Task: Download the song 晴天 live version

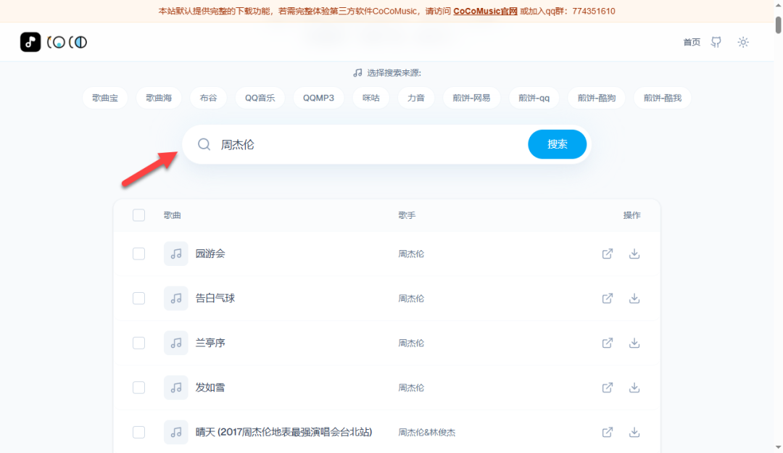Action: [634, 432]
